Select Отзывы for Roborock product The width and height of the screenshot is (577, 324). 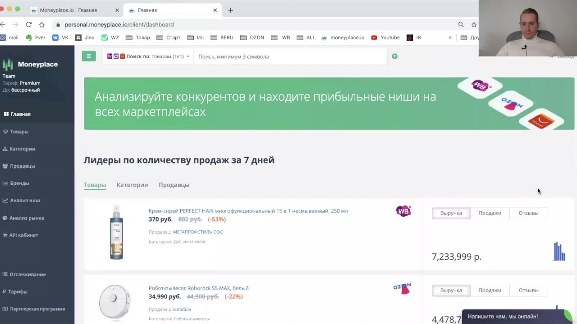tap(528, 291)
